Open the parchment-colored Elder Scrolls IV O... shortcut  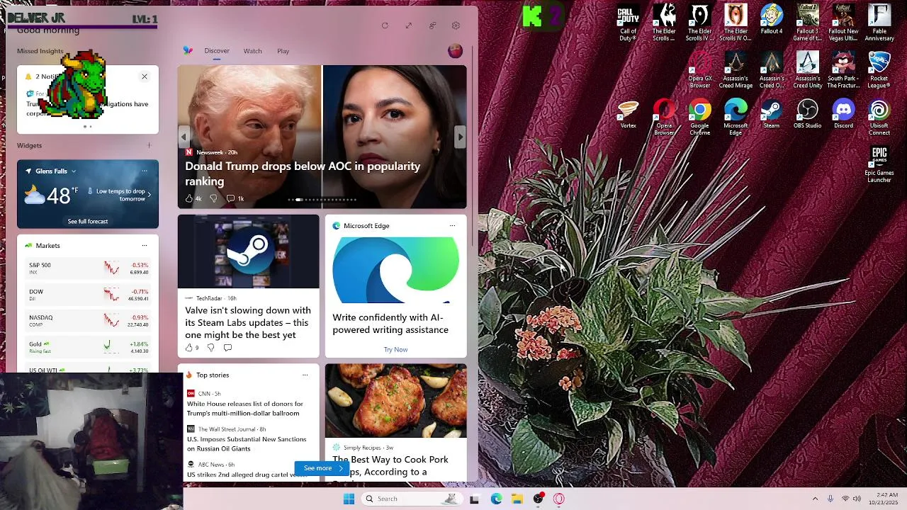736,23
